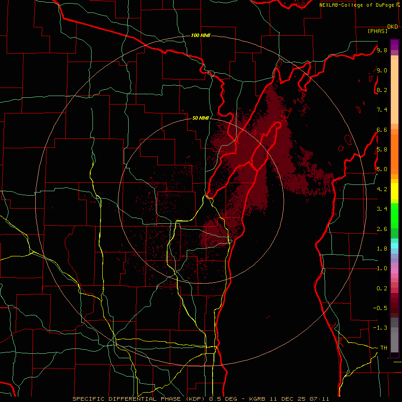Screen dimensions: 402x402
Task: Click the 7.4 scale label
Action: (382, 110)
